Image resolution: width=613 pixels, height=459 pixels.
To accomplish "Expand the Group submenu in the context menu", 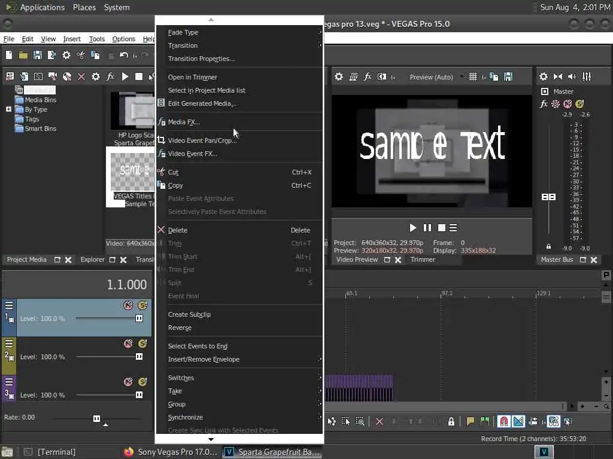I will (x=239, y=405).
